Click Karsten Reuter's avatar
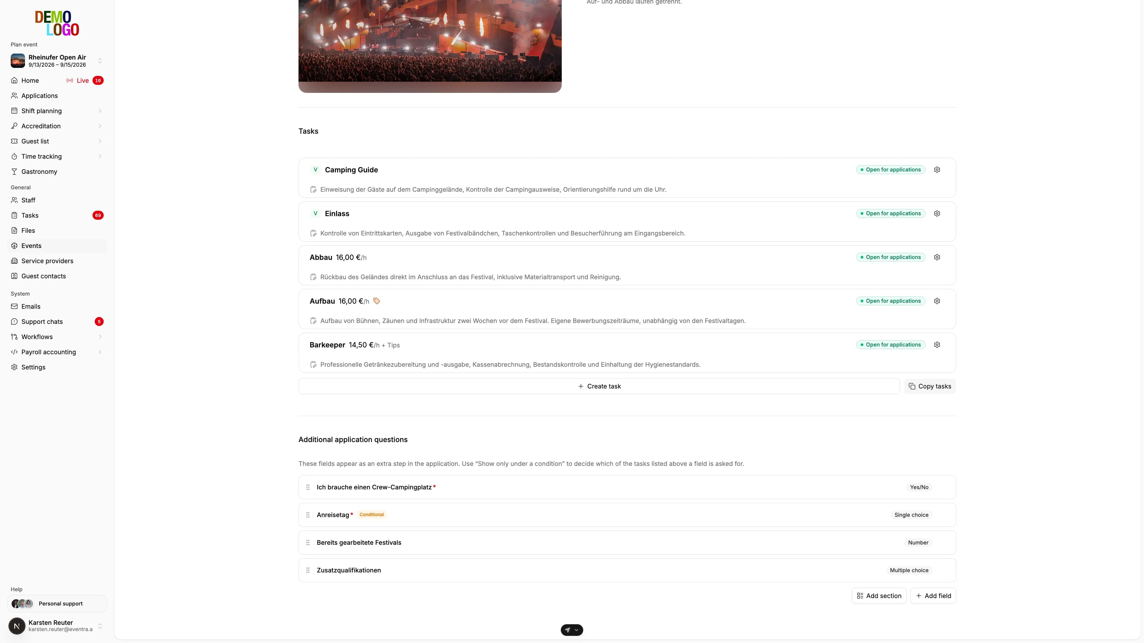This screenshot has width=1144, height=643. (x=17, y=626)
